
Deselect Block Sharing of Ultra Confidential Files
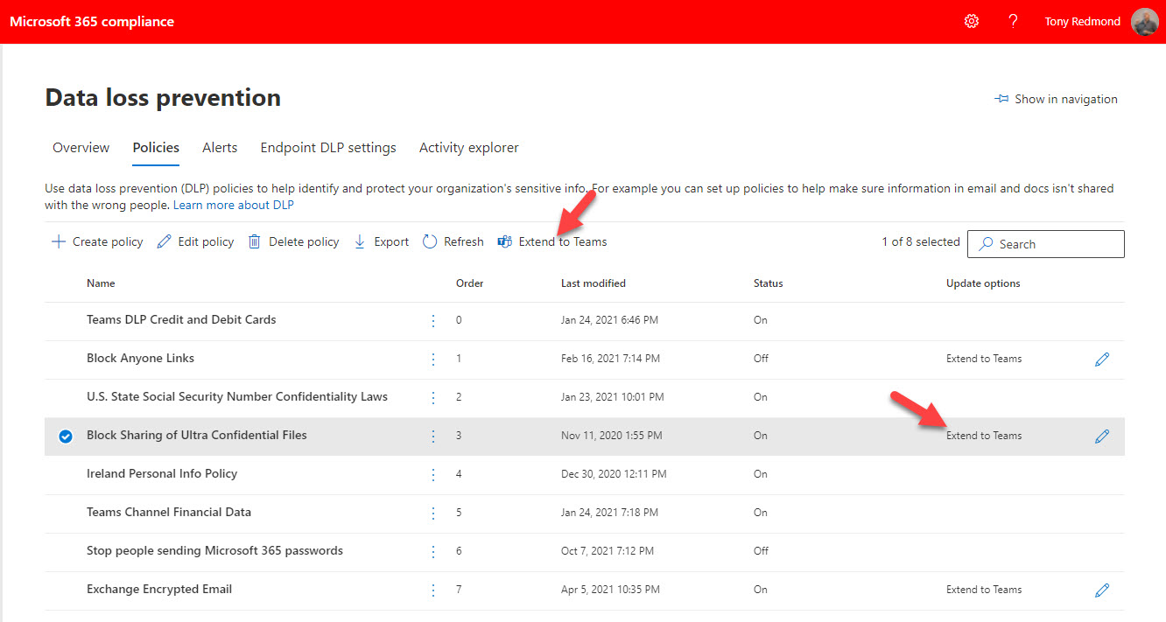[65, 436]
